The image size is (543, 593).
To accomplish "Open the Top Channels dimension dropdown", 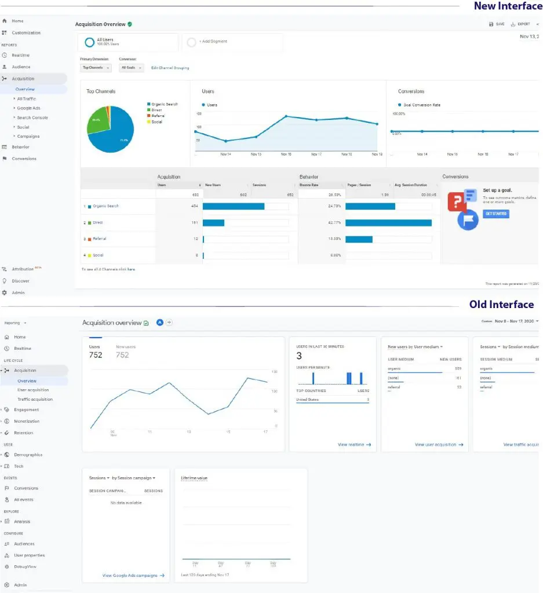I will 96,68.
